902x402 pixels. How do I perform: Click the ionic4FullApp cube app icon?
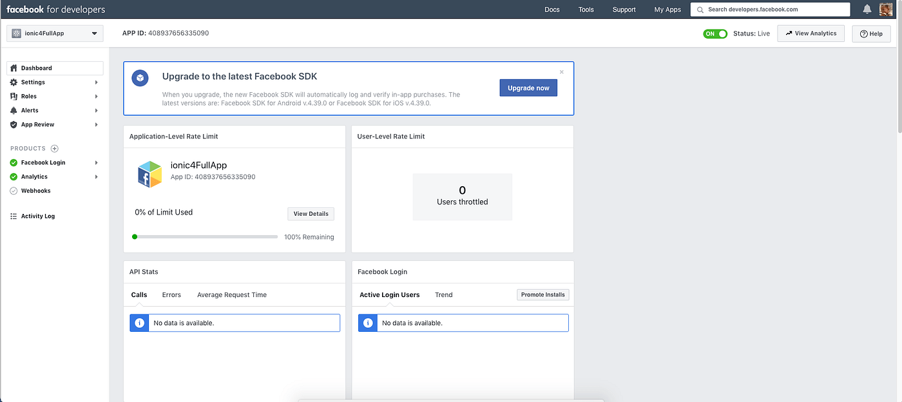[x=149, y=174]
